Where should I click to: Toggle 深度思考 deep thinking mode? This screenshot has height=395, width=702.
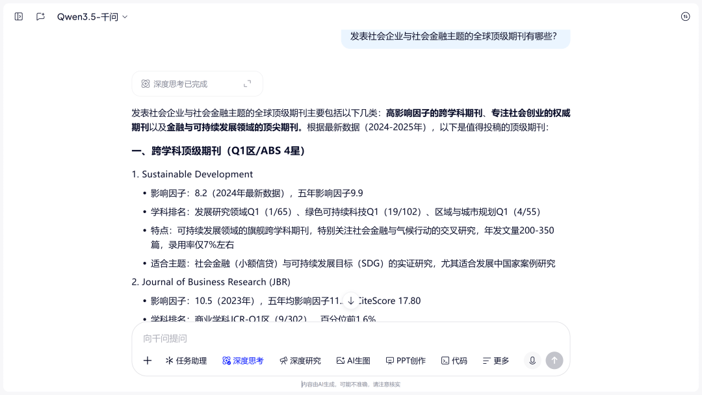tap(243, 361)
